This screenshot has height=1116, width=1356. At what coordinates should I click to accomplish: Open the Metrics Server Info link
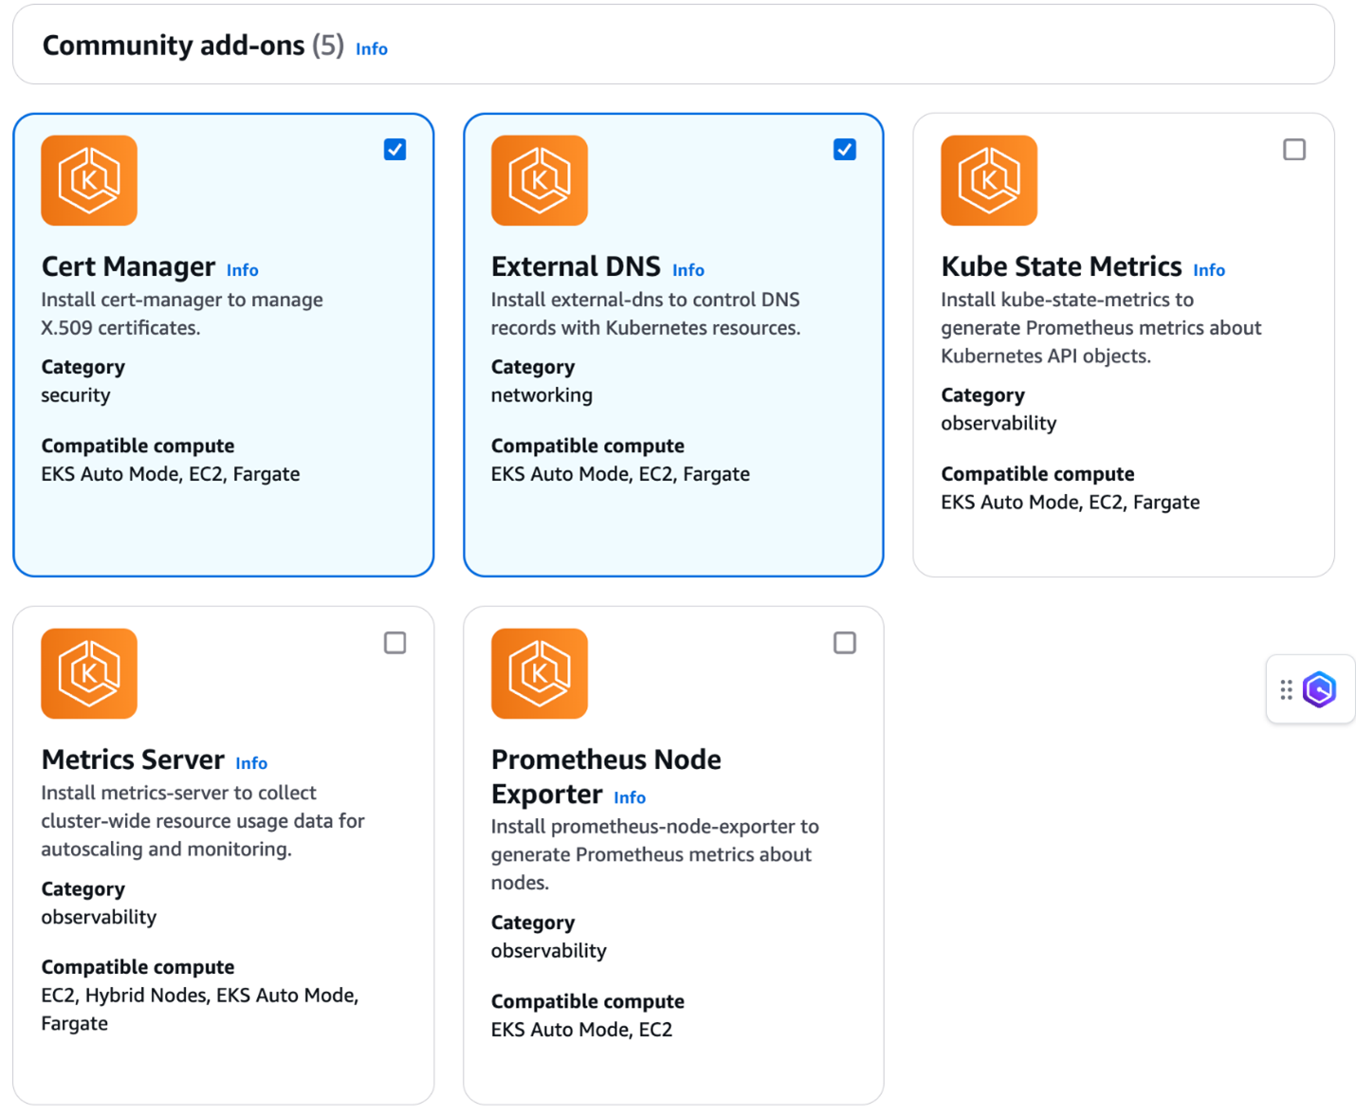(x=250, y=763)
